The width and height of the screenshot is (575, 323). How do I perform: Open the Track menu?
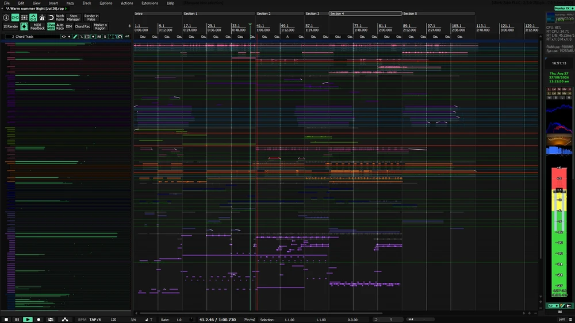click(87, 3)
